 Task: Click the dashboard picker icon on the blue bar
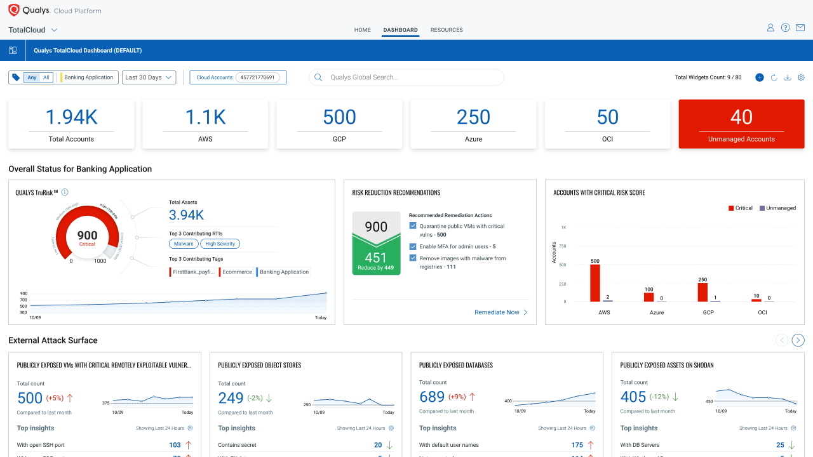[13, 50]
